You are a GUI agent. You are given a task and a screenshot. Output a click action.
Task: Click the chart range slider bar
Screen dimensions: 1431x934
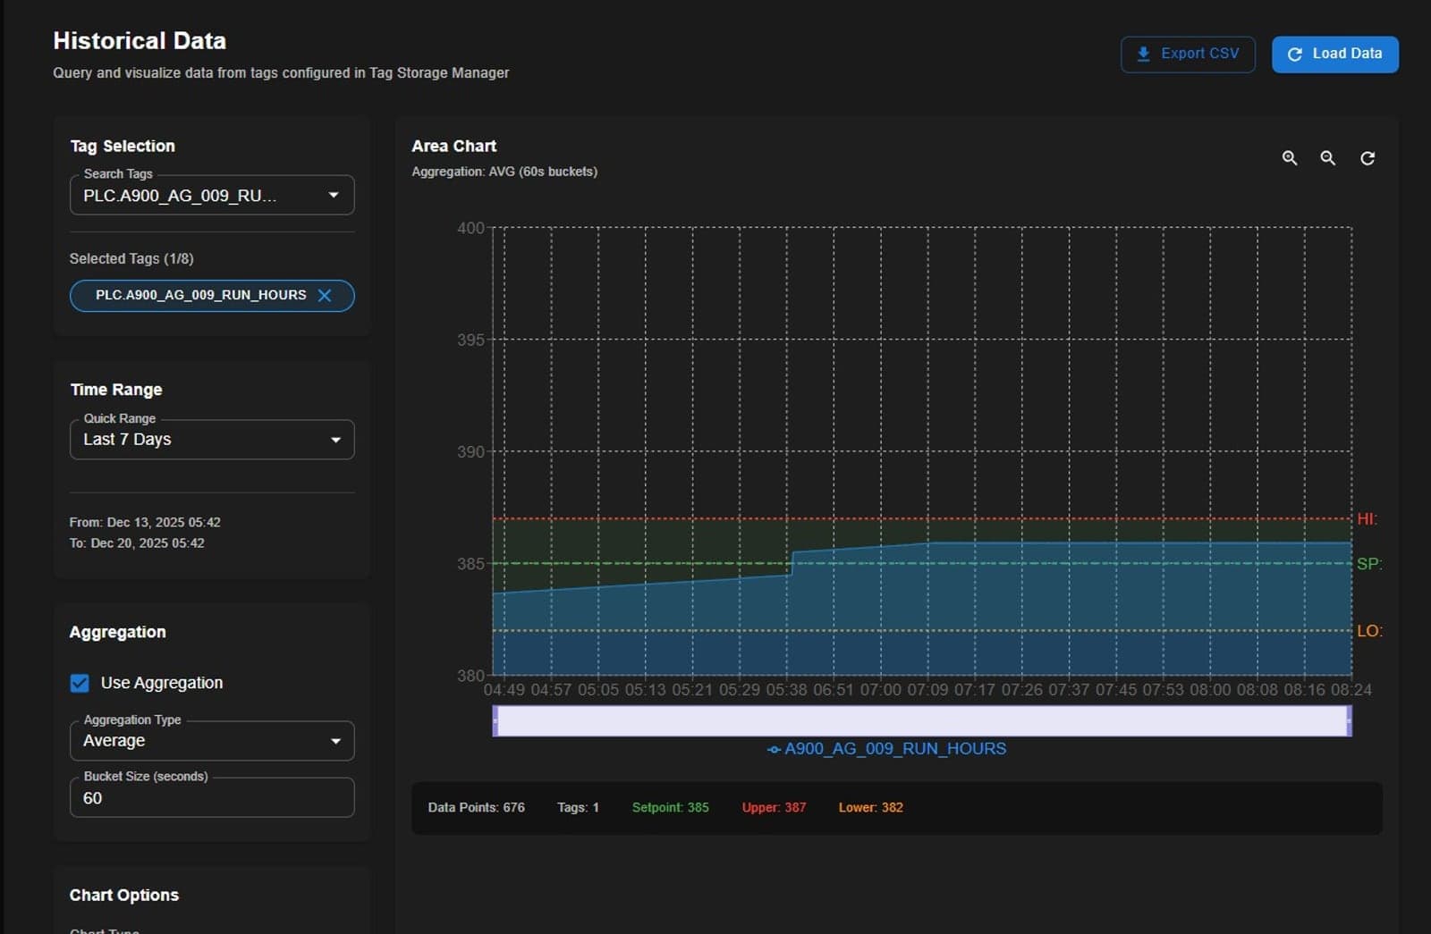(922, 721)
